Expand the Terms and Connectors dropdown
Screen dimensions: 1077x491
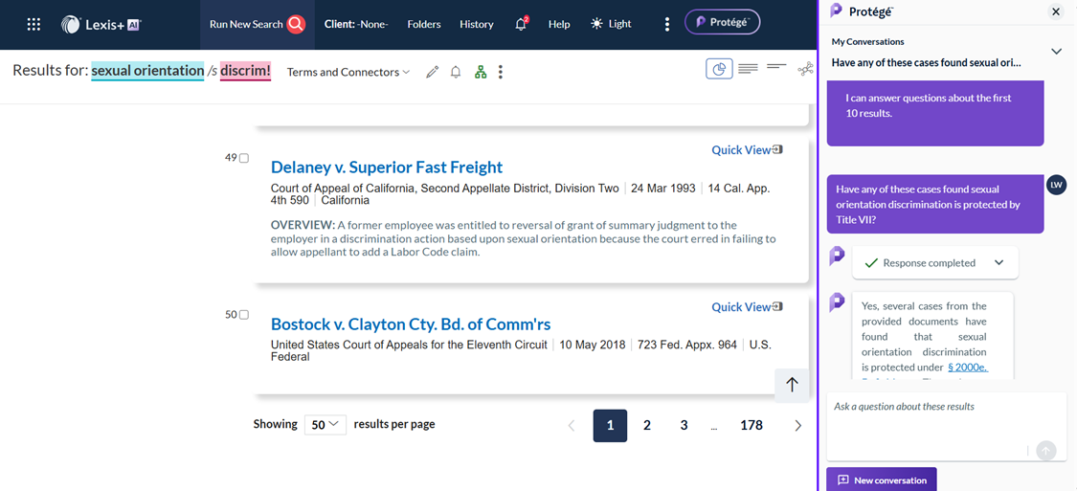(348, 72)
